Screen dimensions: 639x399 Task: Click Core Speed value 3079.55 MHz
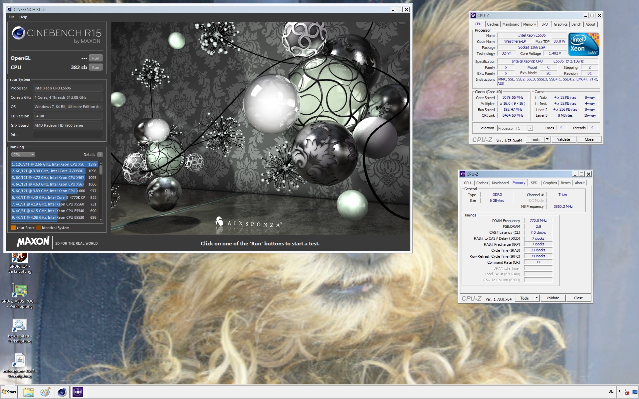513,98
